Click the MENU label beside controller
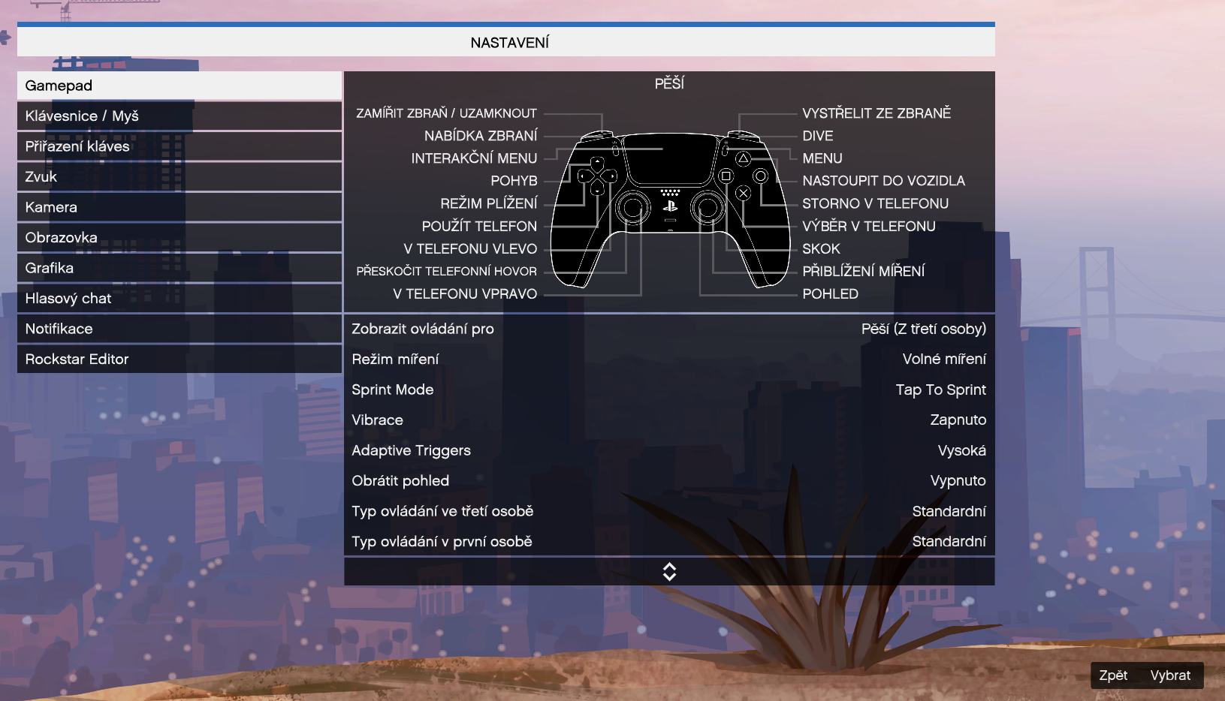1225x701 pixels. pyautogui.click(x=822, y=158)
